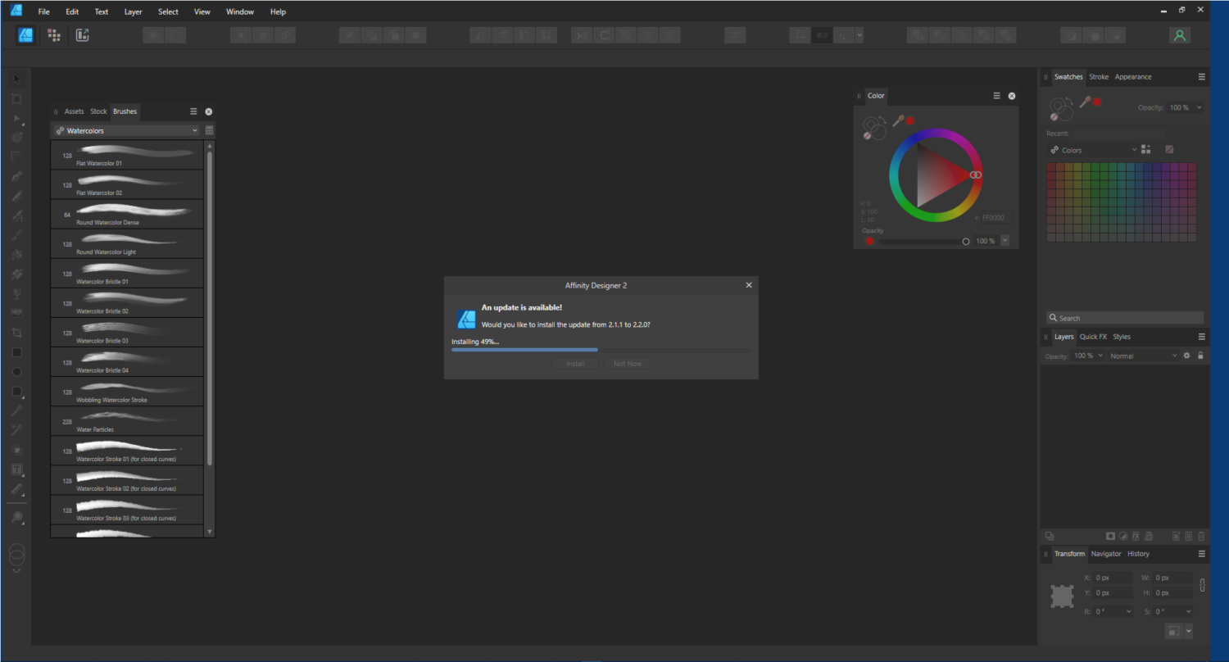This screenshot has width=1229, height=662.
Task: Close the floating Color panel
Action: pyautogui.click(x=1013, y=96)
